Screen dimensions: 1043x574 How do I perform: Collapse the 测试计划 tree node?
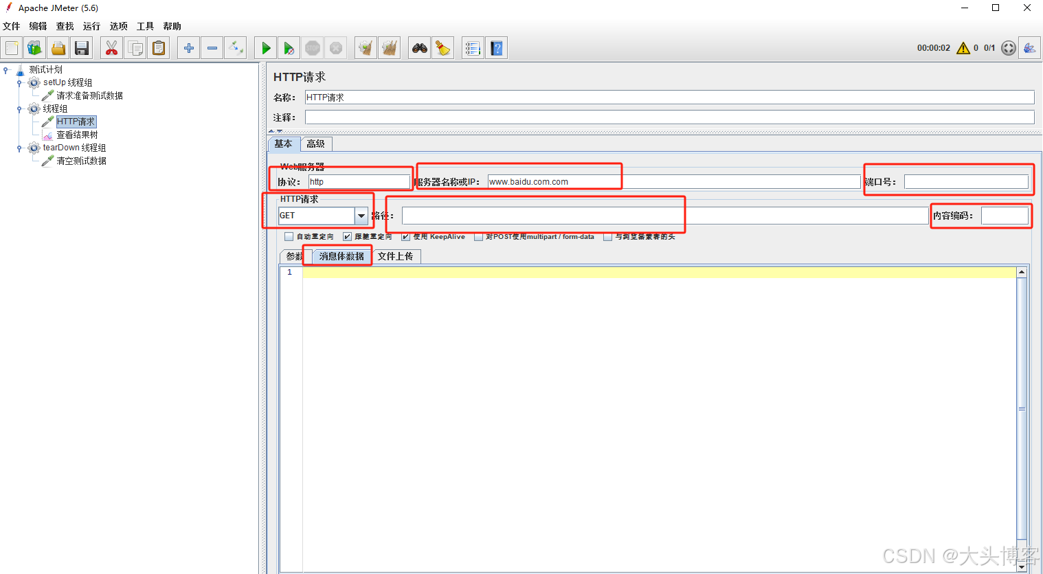coord(6,69)
